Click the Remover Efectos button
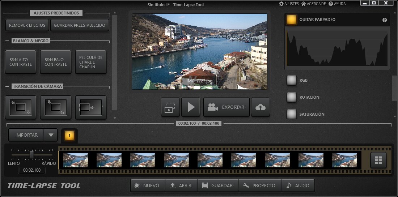The image size is (398, 197). tap(27, 25)
